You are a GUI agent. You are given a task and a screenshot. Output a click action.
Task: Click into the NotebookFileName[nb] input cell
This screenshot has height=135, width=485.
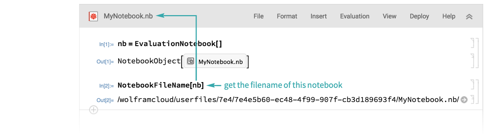click(x=161, y=85)
